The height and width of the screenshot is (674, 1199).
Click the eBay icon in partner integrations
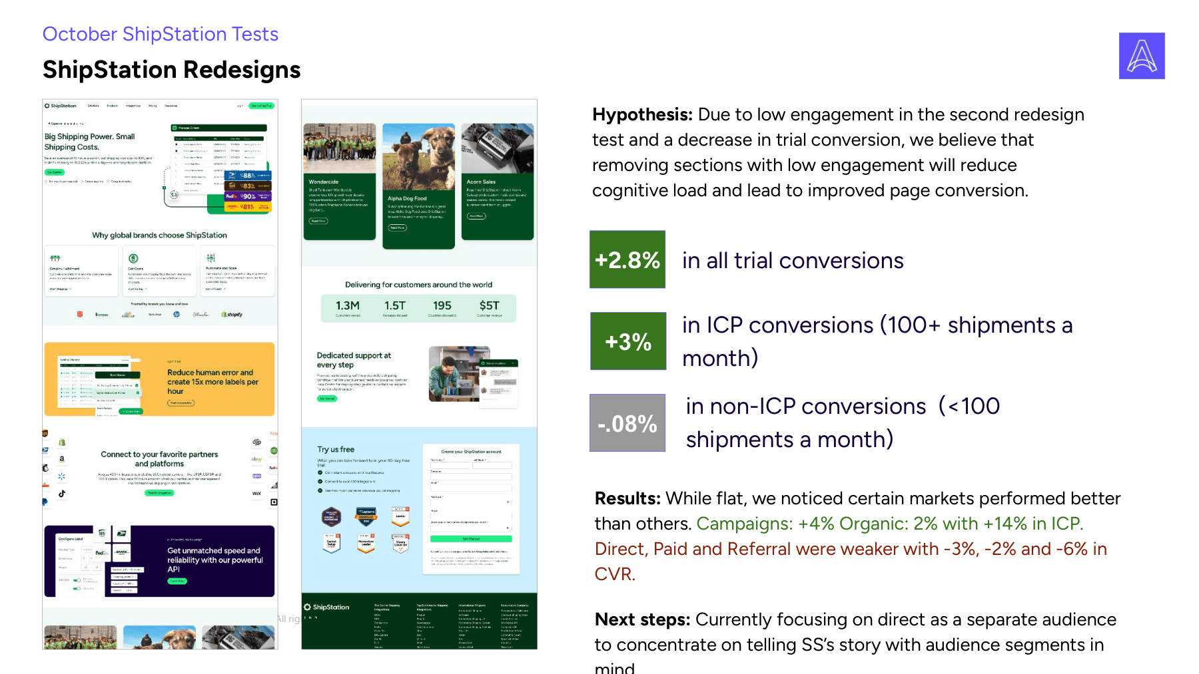(x=256, y=459)
